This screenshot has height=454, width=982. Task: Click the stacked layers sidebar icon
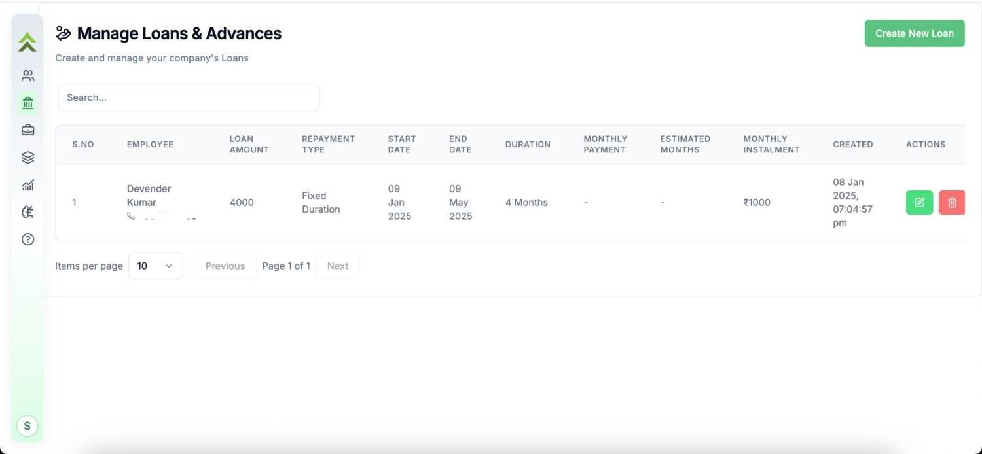[27, 158]
